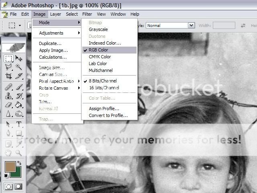Select the Zoom magnifier tool
Image resolution: width=257 pixels, height=193 pixels.
click(x=18, y=153)
